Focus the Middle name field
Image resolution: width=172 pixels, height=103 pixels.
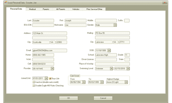tap(106, 21)
